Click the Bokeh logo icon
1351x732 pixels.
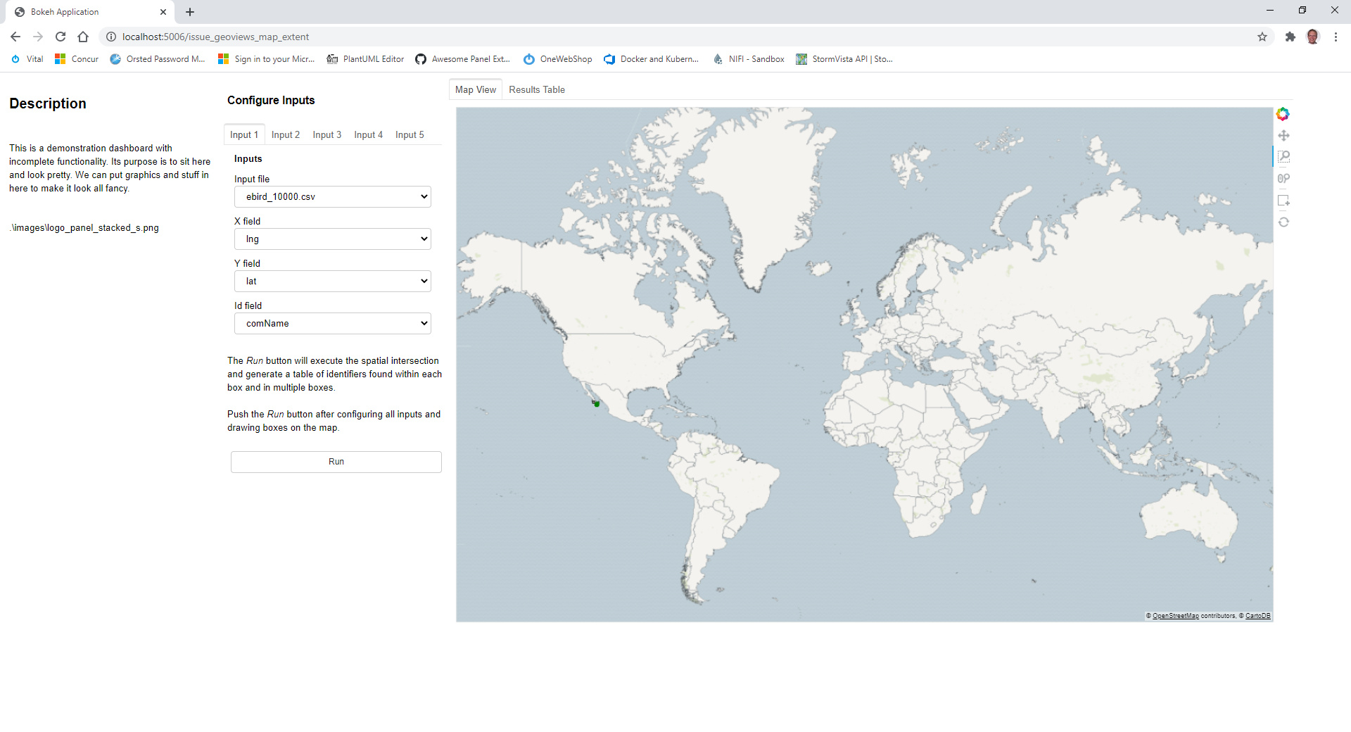(x=1283, y=114)
